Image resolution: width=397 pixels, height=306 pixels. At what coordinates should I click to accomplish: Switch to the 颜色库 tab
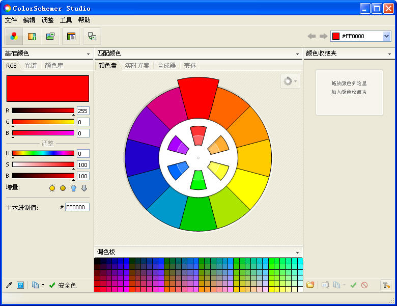click(x=54, y=66)
